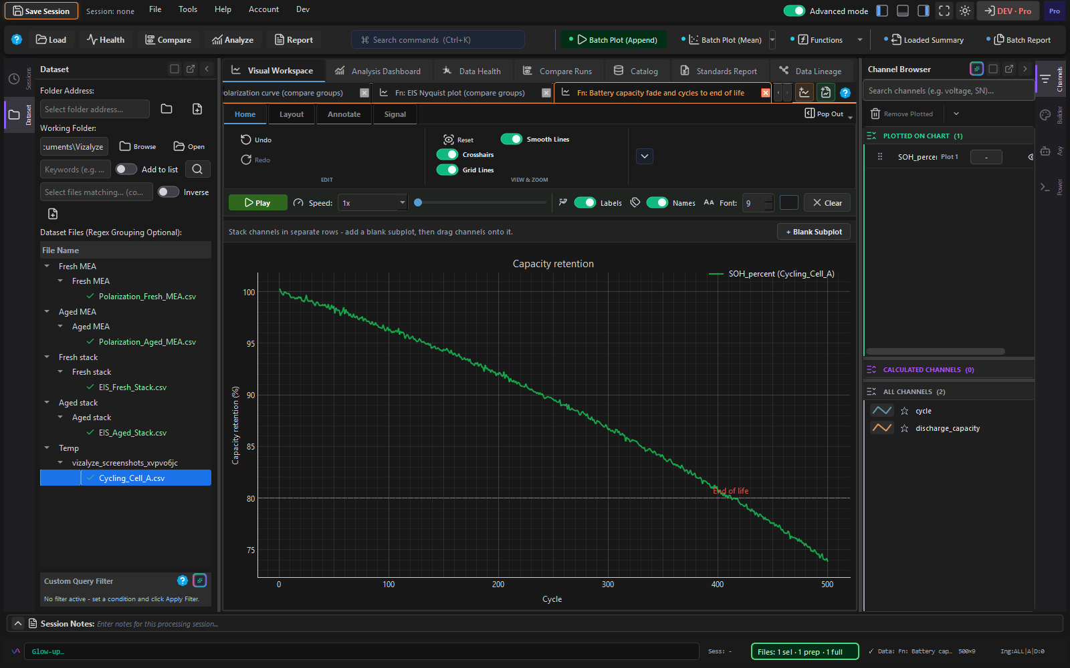Click the fullscreen icon in top bar
Viewport: 1070px width, 668px height.
click(x=944, y=11)
